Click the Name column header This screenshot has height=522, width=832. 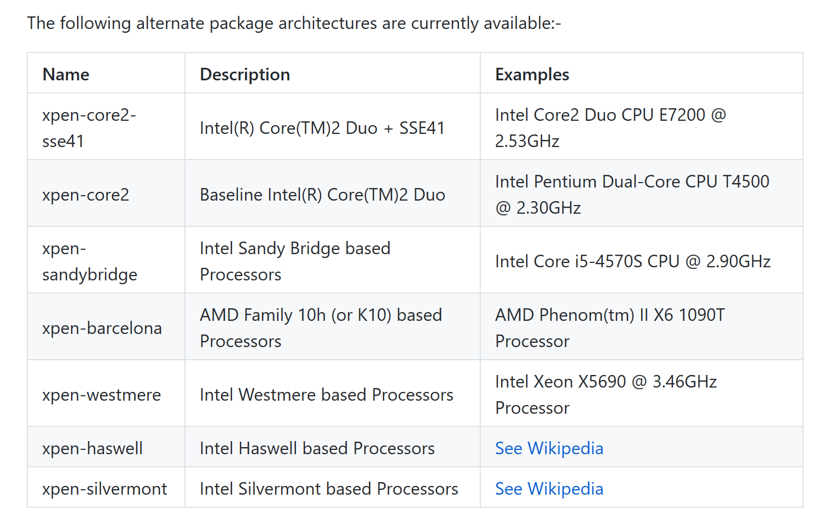(66, 74)
